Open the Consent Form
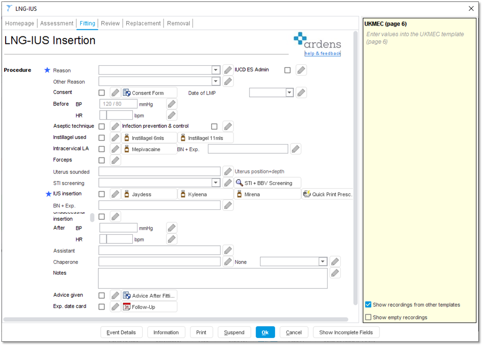 click(x=149, y=92)
